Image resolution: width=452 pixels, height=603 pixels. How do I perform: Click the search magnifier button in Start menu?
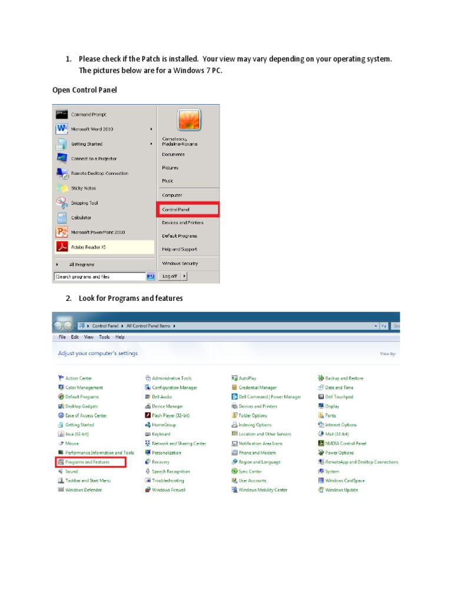(151, 277)
